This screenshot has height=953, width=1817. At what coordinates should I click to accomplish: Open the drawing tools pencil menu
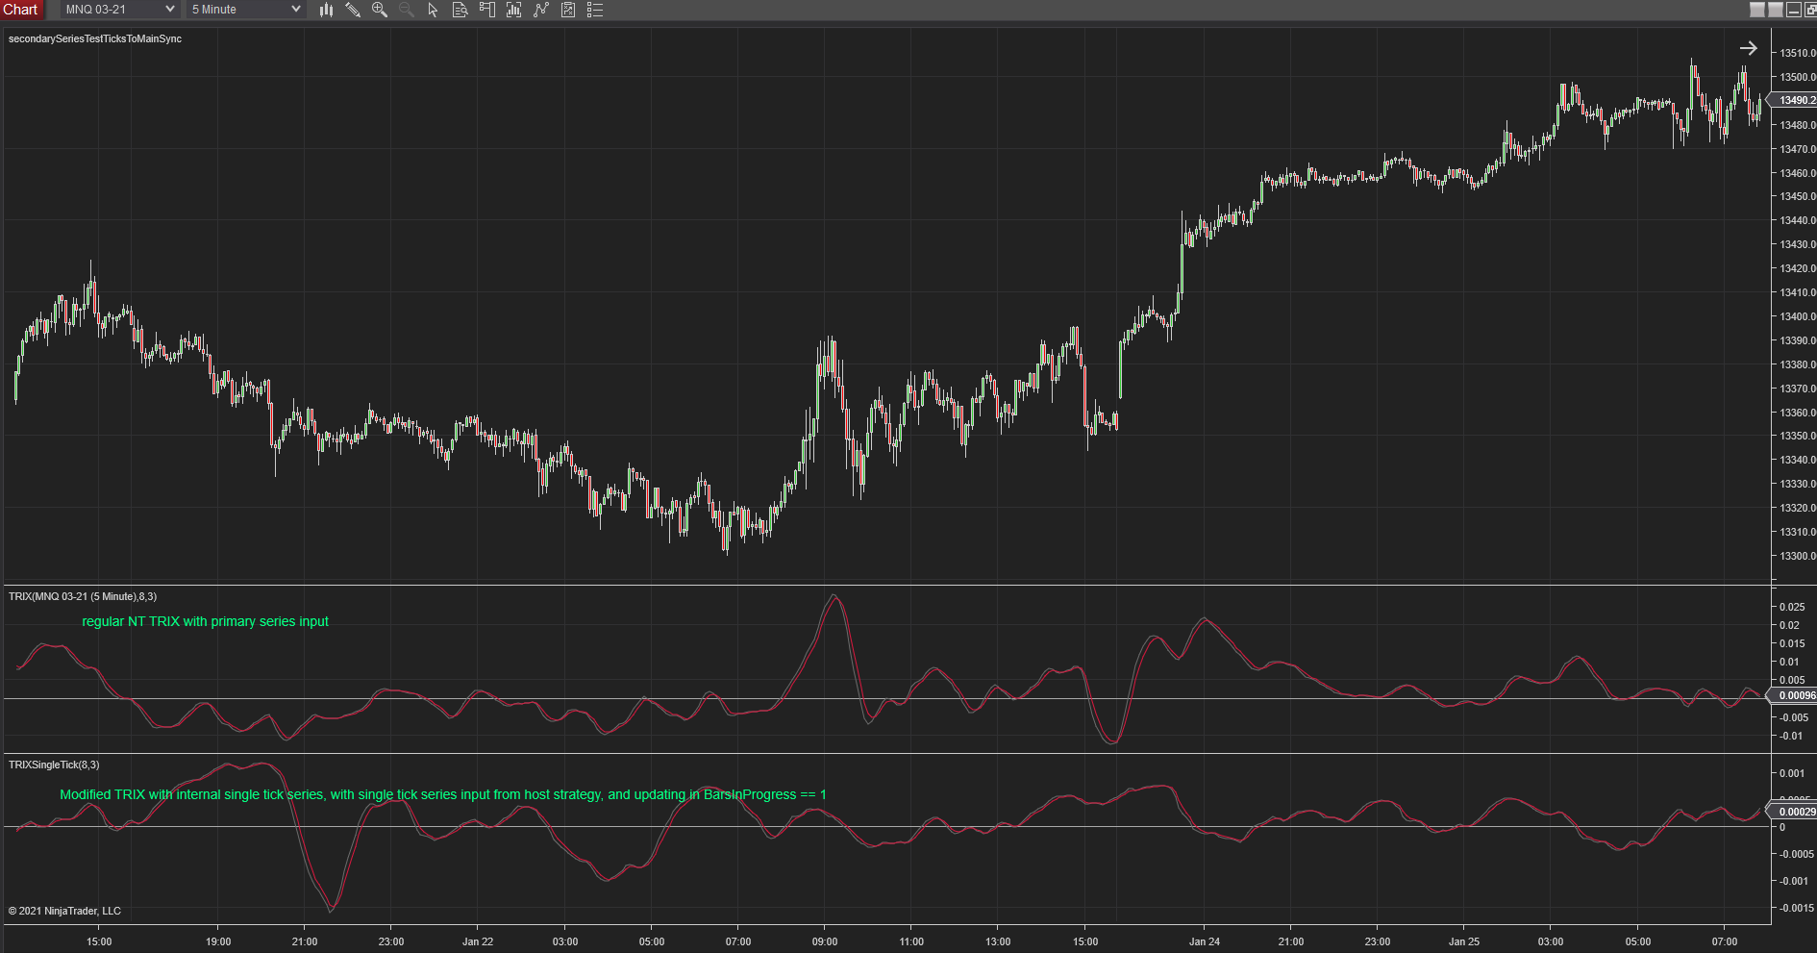point(353,10)
